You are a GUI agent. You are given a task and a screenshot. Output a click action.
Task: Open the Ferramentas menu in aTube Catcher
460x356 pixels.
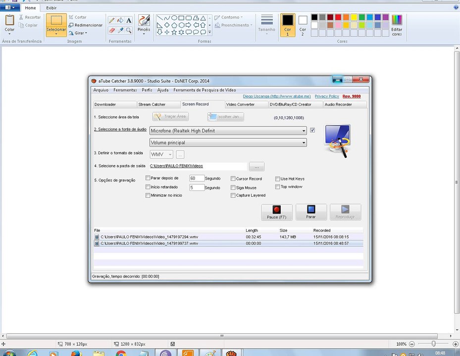coord(125,90)
